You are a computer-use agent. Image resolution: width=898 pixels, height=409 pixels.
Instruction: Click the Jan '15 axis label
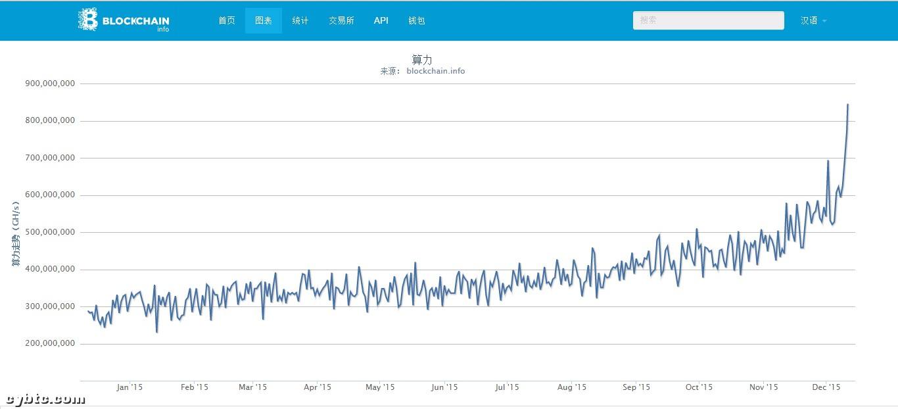point(130,387)
